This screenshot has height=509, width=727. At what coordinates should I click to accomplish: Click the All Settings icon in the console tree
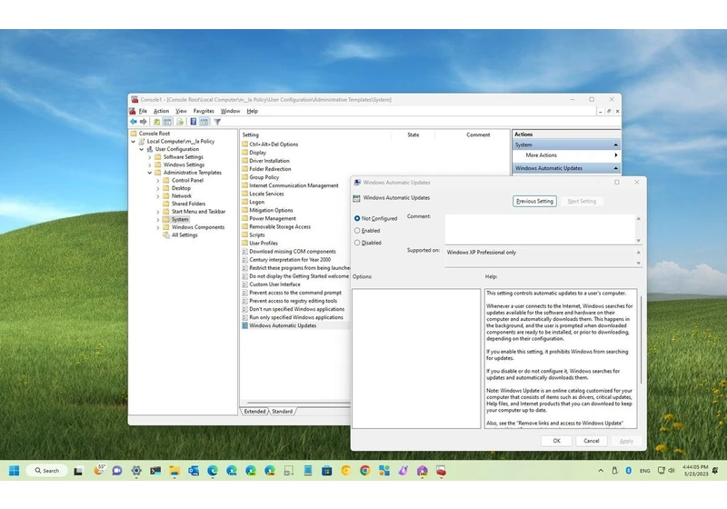pyautogui.click(x=166, y=235)
